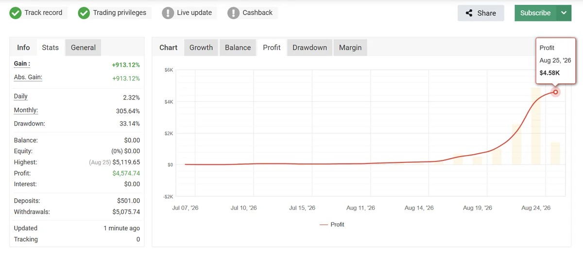Select the Profit chart tab
583x255 pixels.
point(272,48)
